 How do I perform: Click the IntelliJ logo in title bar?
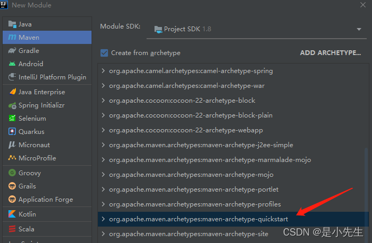pyautogui.click(x=4, y=5)
